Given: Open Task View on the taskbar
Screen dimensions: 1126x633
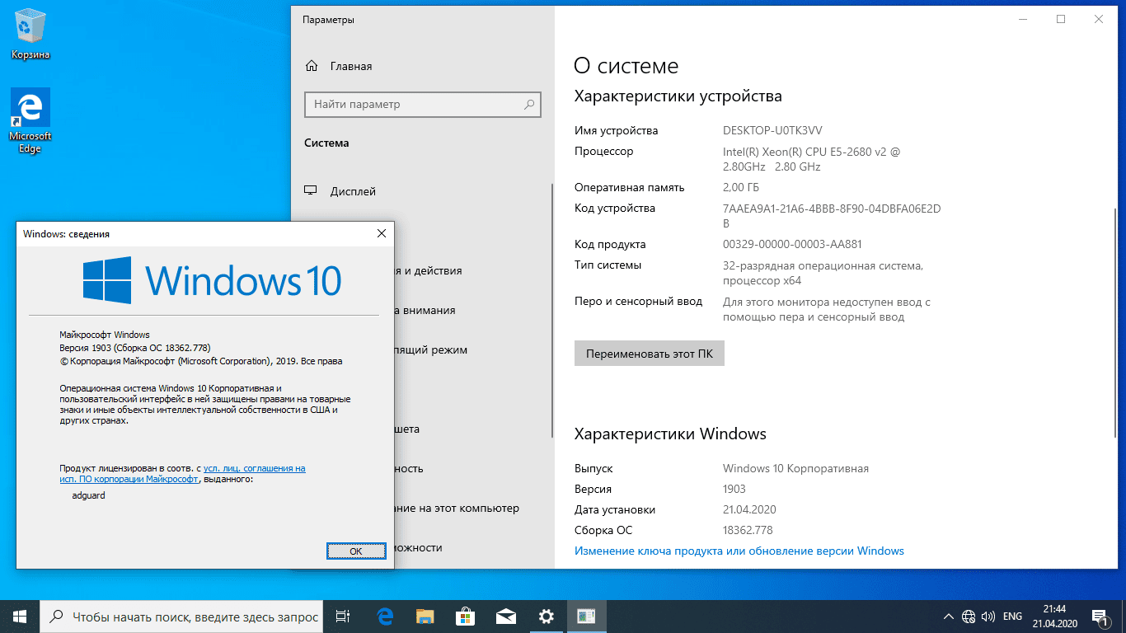Looking at the screenshot, I should coord(344,616).
